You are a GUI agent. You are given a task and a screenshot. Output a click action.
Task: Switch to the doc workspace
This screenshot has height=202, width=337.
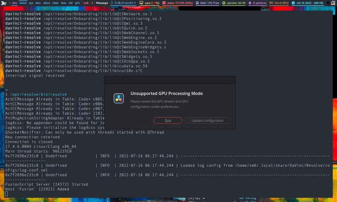pos(38,3)
